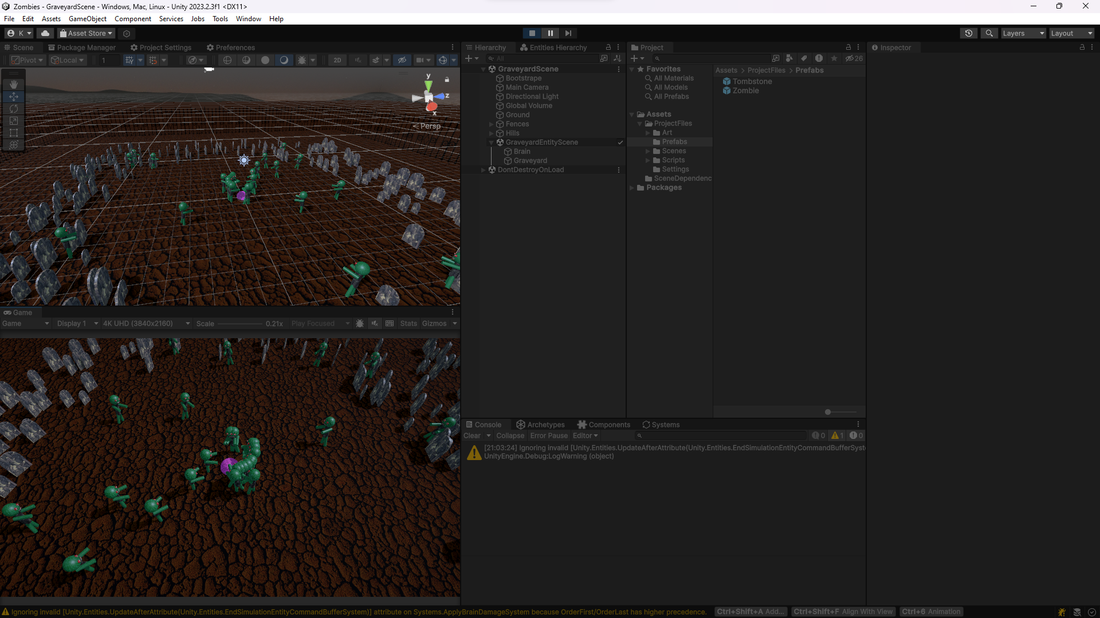Toggle the 2D view mode button
The image size is (1100, 618).
tap(337, 60)
